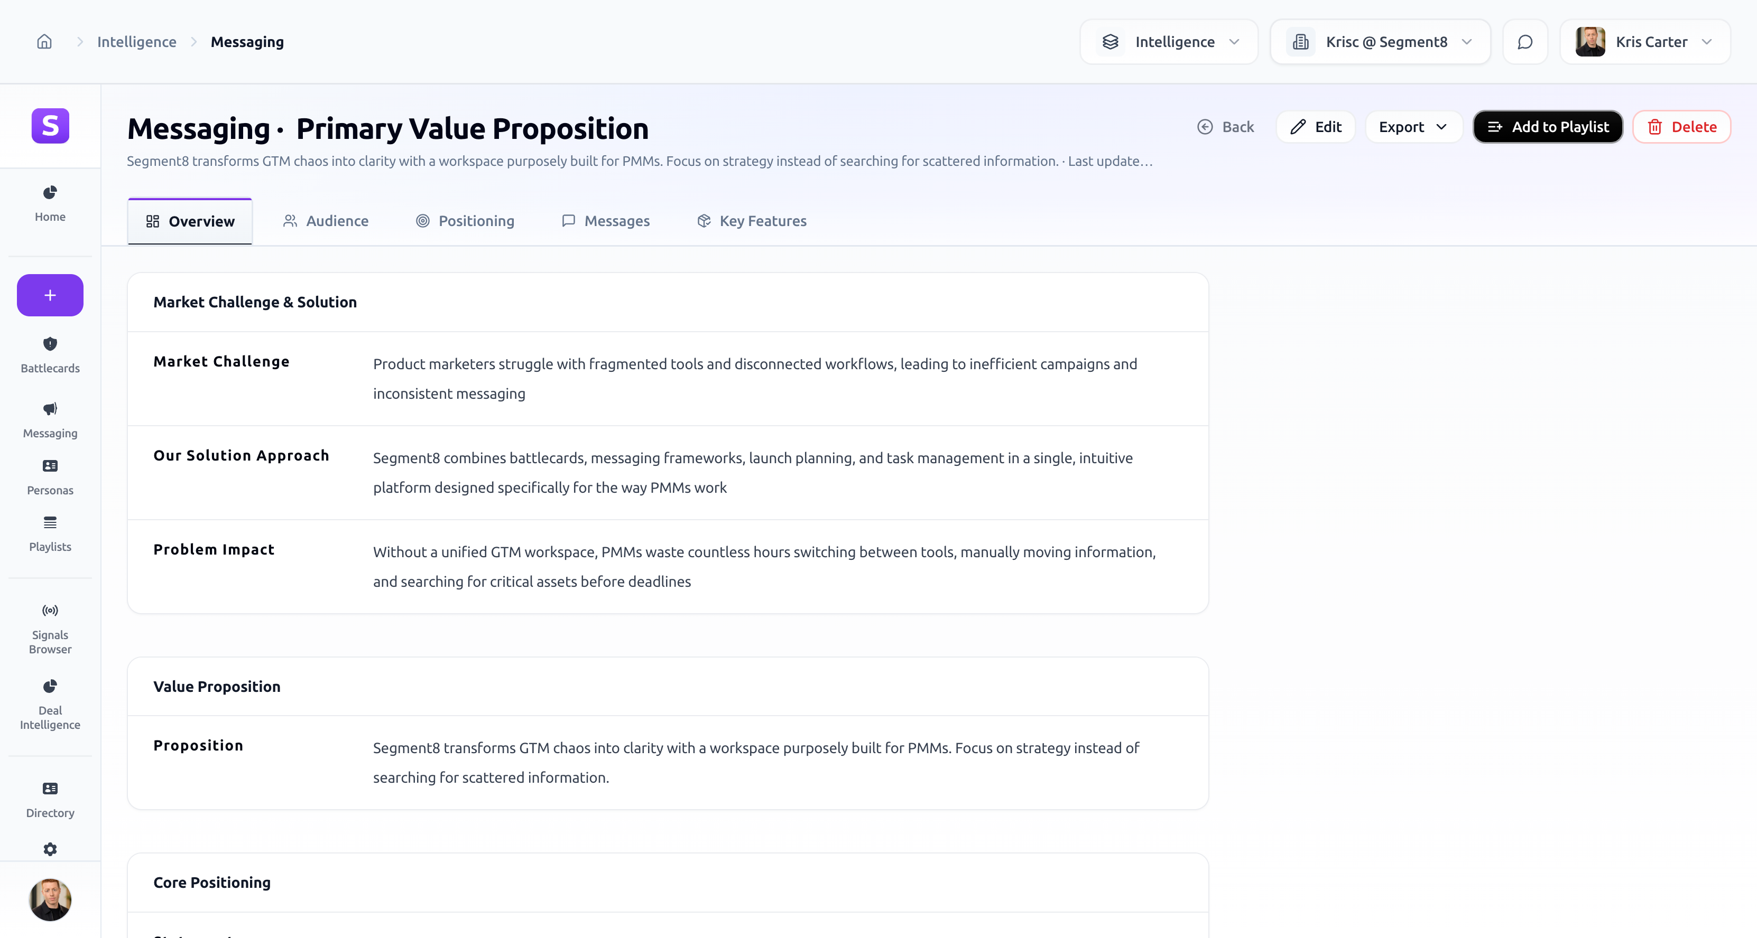Open the settings gear in the sidebar
Screen dimensions: 1757x938
tap(50, 849)
